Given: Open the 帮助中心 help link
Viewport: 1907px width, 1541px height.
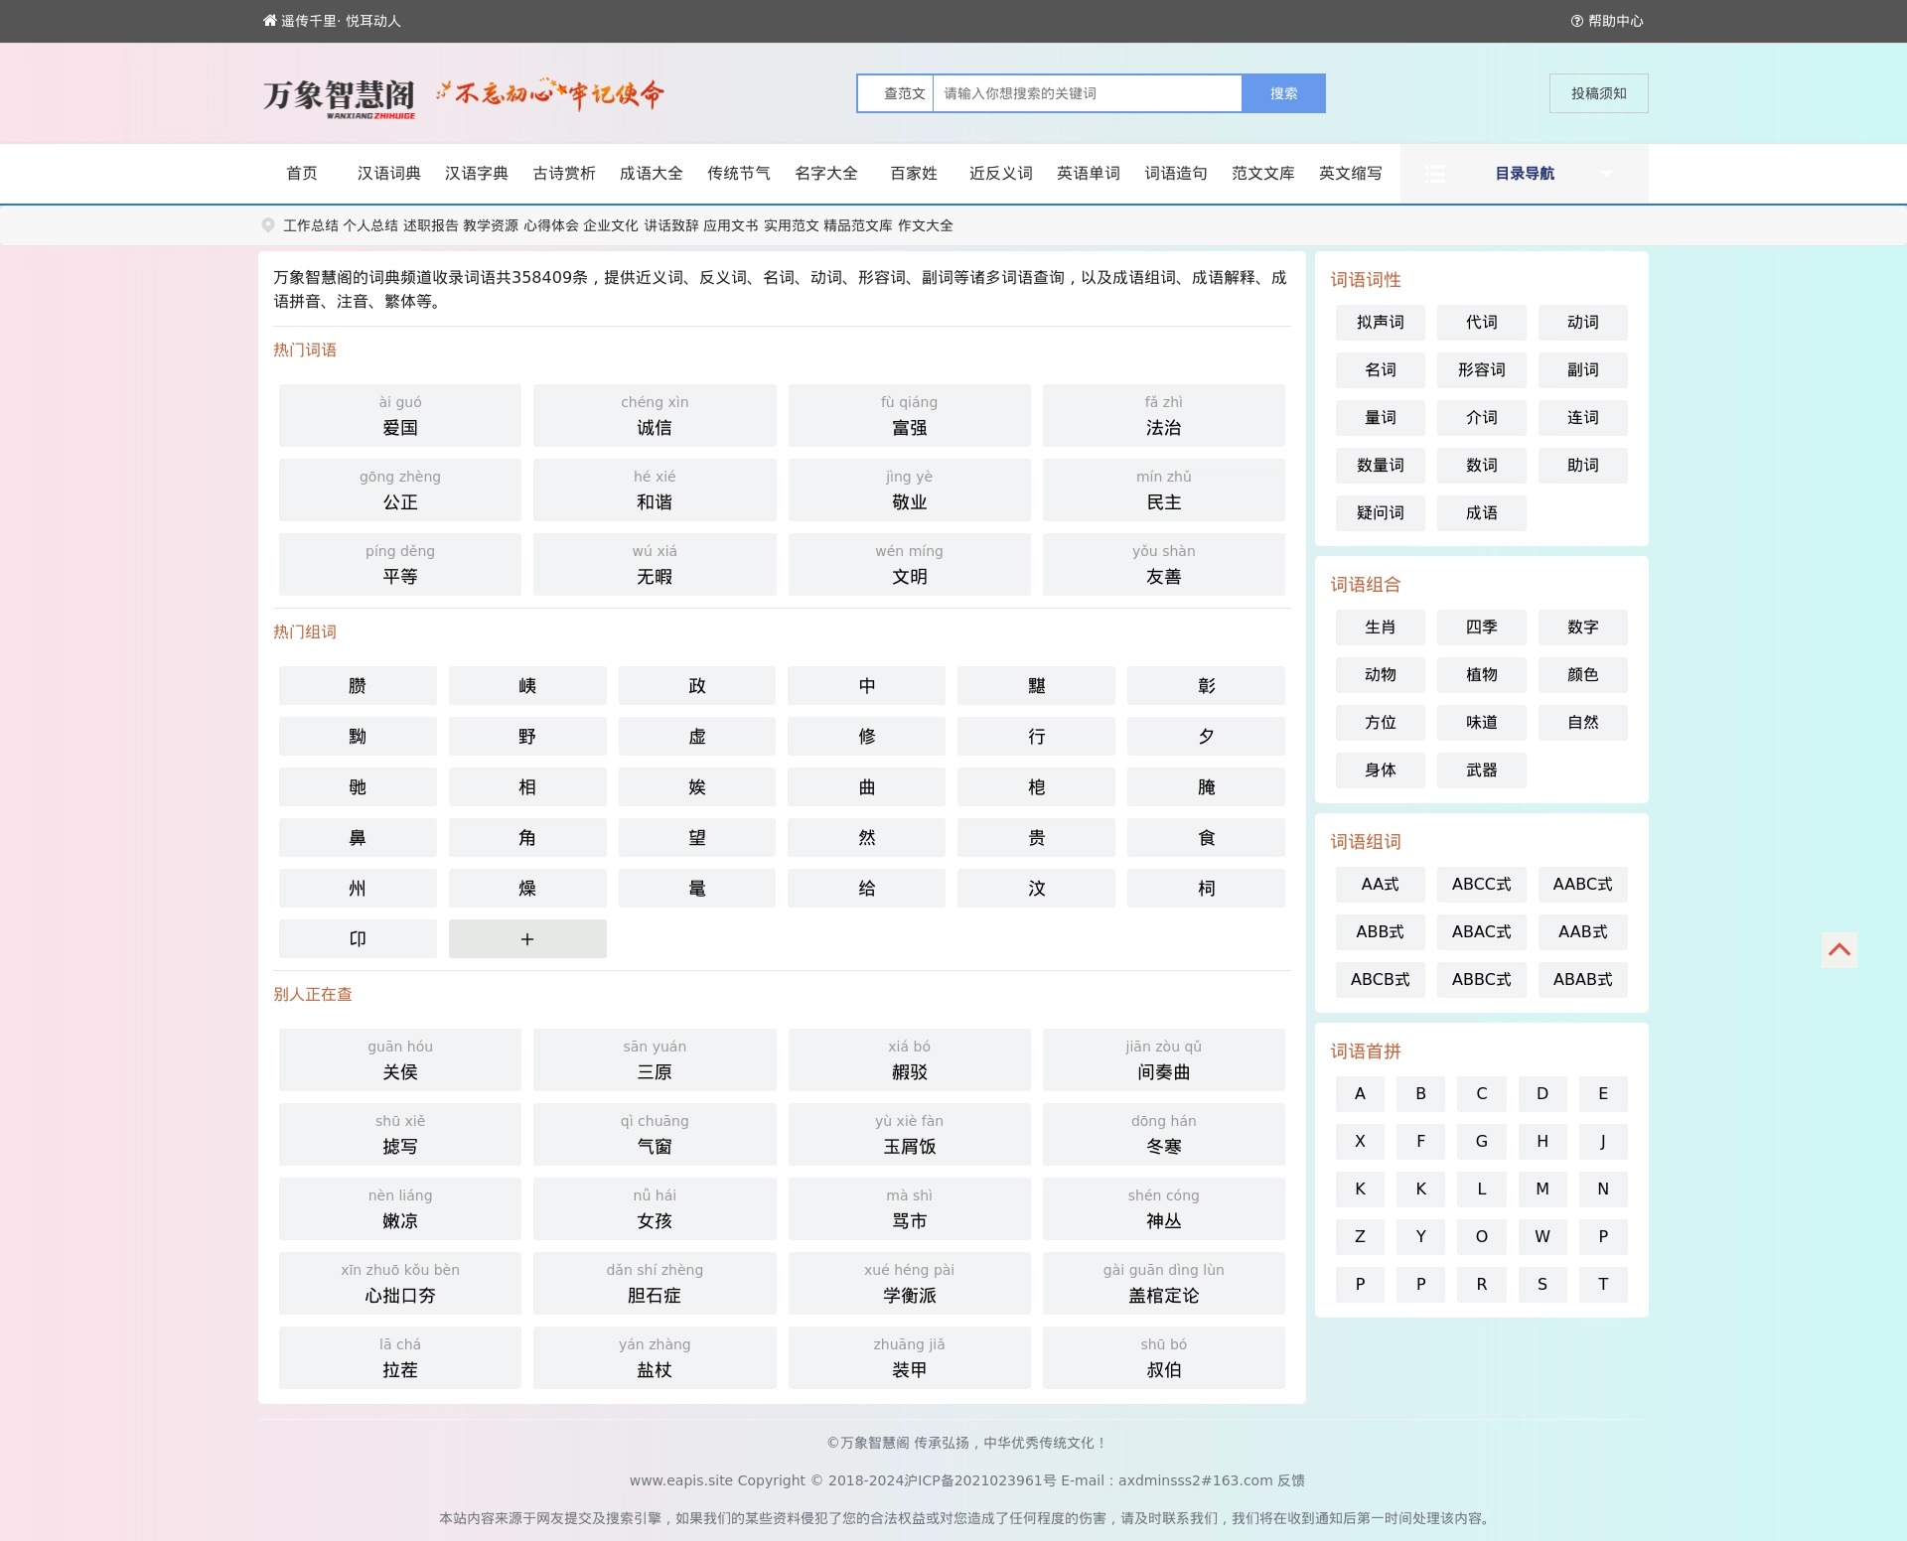Looking at the screenshot, I should 1607,21.
